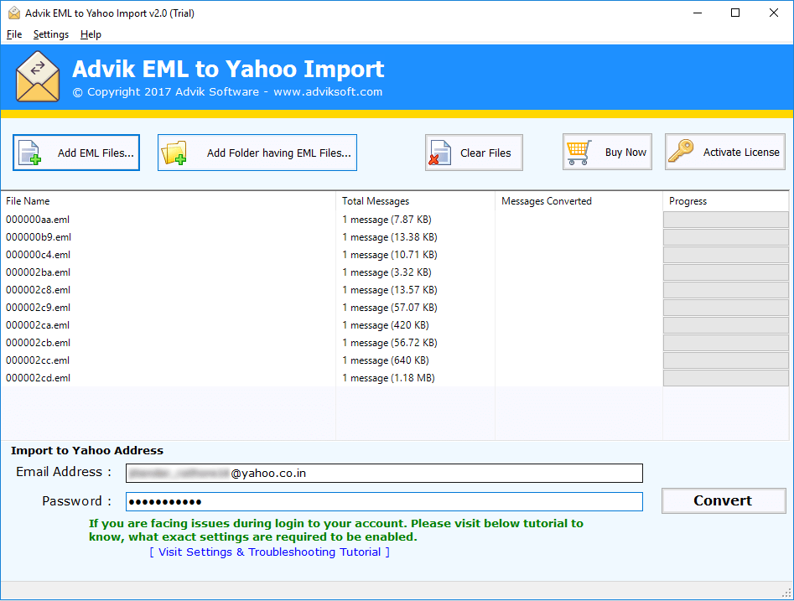Click the Progress column header
Screen dimensions: 794x601
pos(725,201)
